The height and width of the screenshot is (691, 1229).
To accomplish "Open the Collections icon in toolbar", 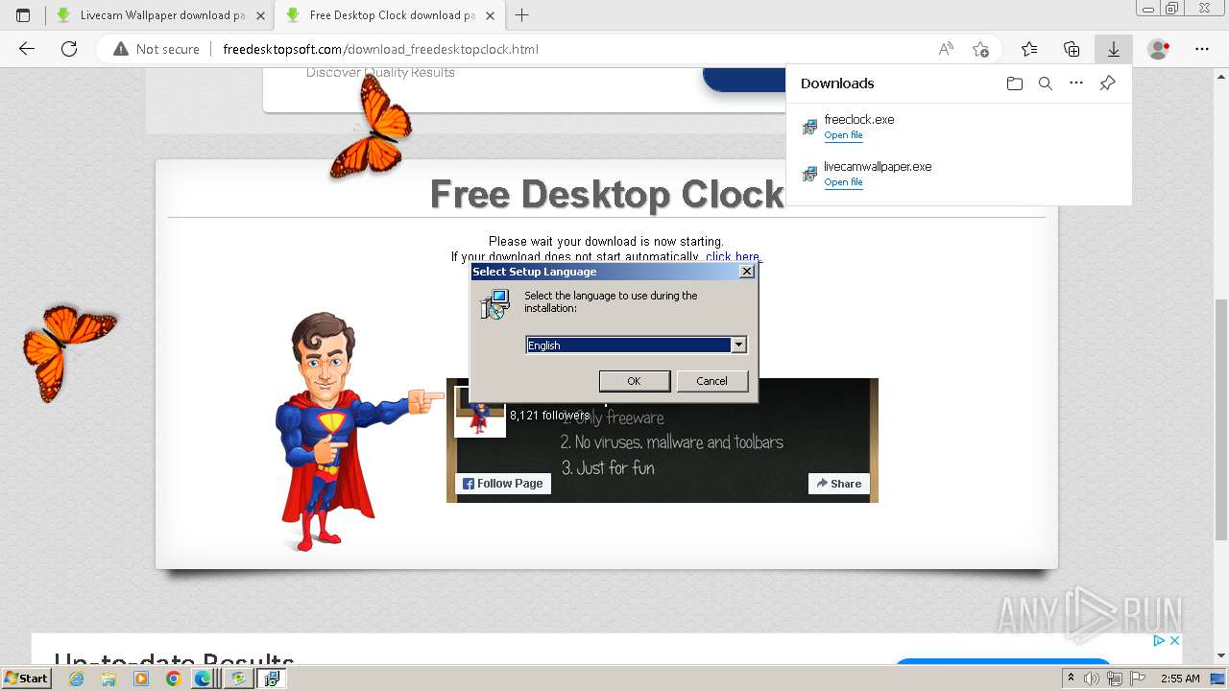I will [x=1072, y=49].
